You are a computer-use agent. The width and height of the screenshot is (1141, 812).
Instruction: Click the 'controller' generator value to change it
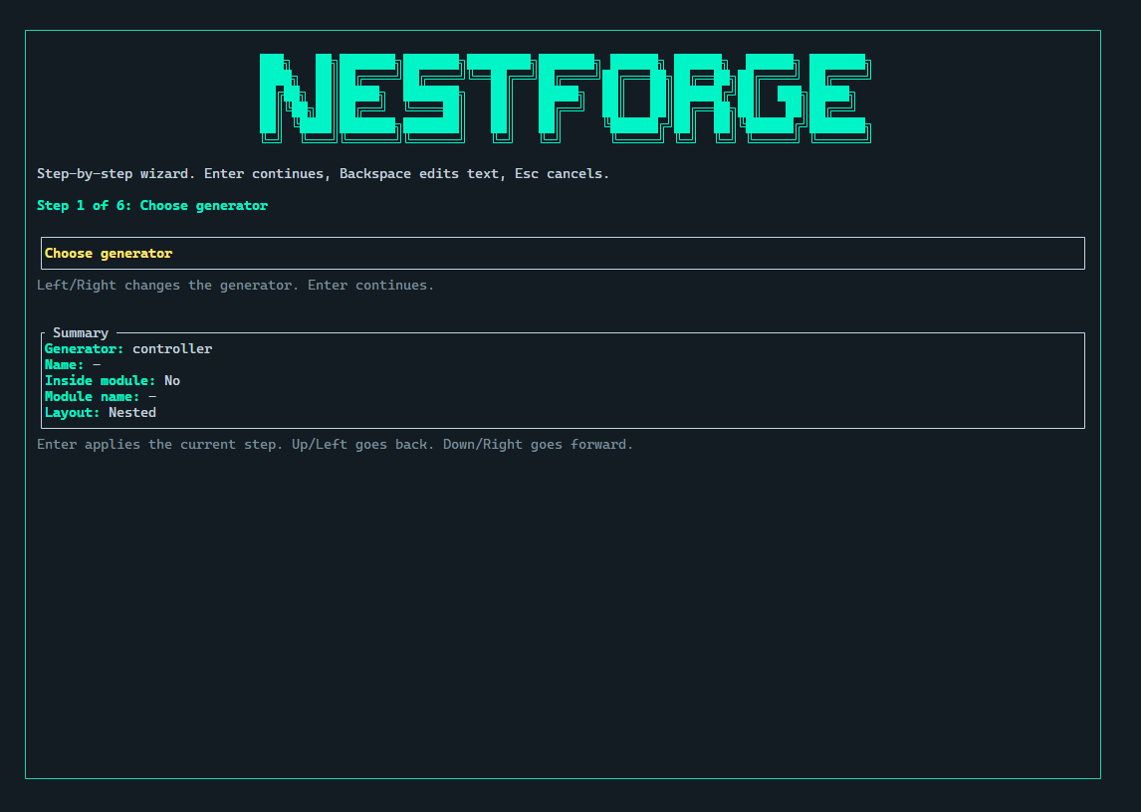(x=171, y=348)
